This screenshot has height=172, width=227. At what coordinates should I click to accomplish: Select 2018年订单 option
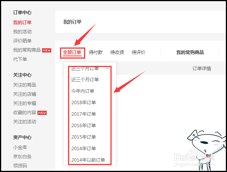coord(84,103)
